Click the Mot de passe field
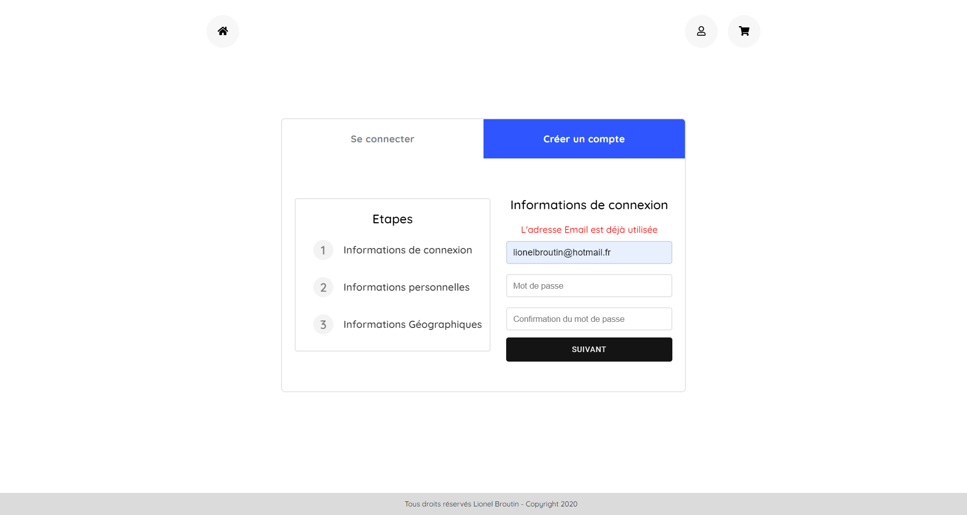Image resolution: width=967 pixels, height=515 pixels. tap(589, 286)
